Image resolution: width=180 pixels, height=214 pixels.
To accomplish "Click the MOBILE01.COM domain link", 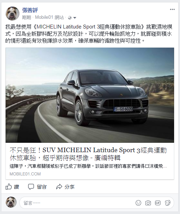I will tap(25, 174).
